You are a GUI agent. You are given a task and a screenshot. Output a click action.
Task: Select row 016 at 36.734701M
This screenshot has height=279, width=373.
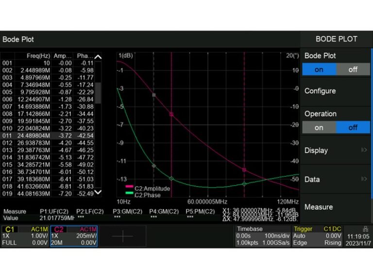click(48, 172)
